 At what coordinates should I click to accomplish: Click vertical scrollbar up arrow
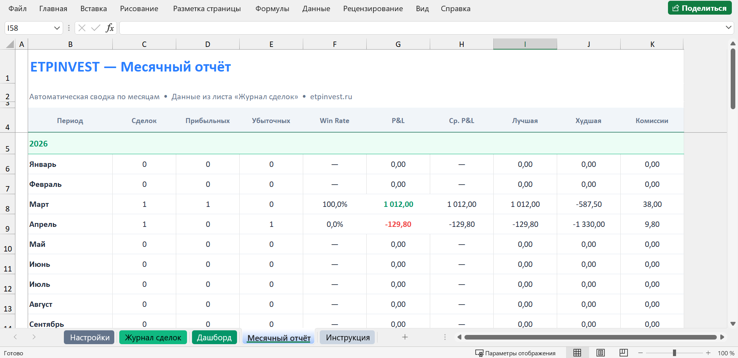coord(733,43)
